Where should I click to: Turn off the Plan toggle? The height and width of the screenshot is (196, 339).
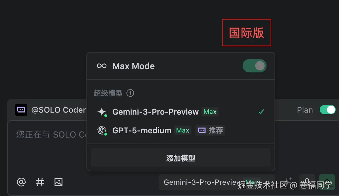pyautogui.click(x=328, y=110)
